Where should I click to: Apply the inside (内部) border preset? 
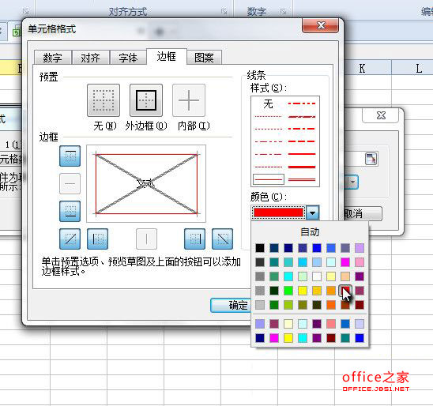pyautogui.click(x=189, y=100)
